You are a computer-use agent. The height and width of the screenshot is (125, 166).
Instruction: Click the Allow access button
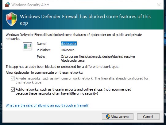click(x=118, y=117)
